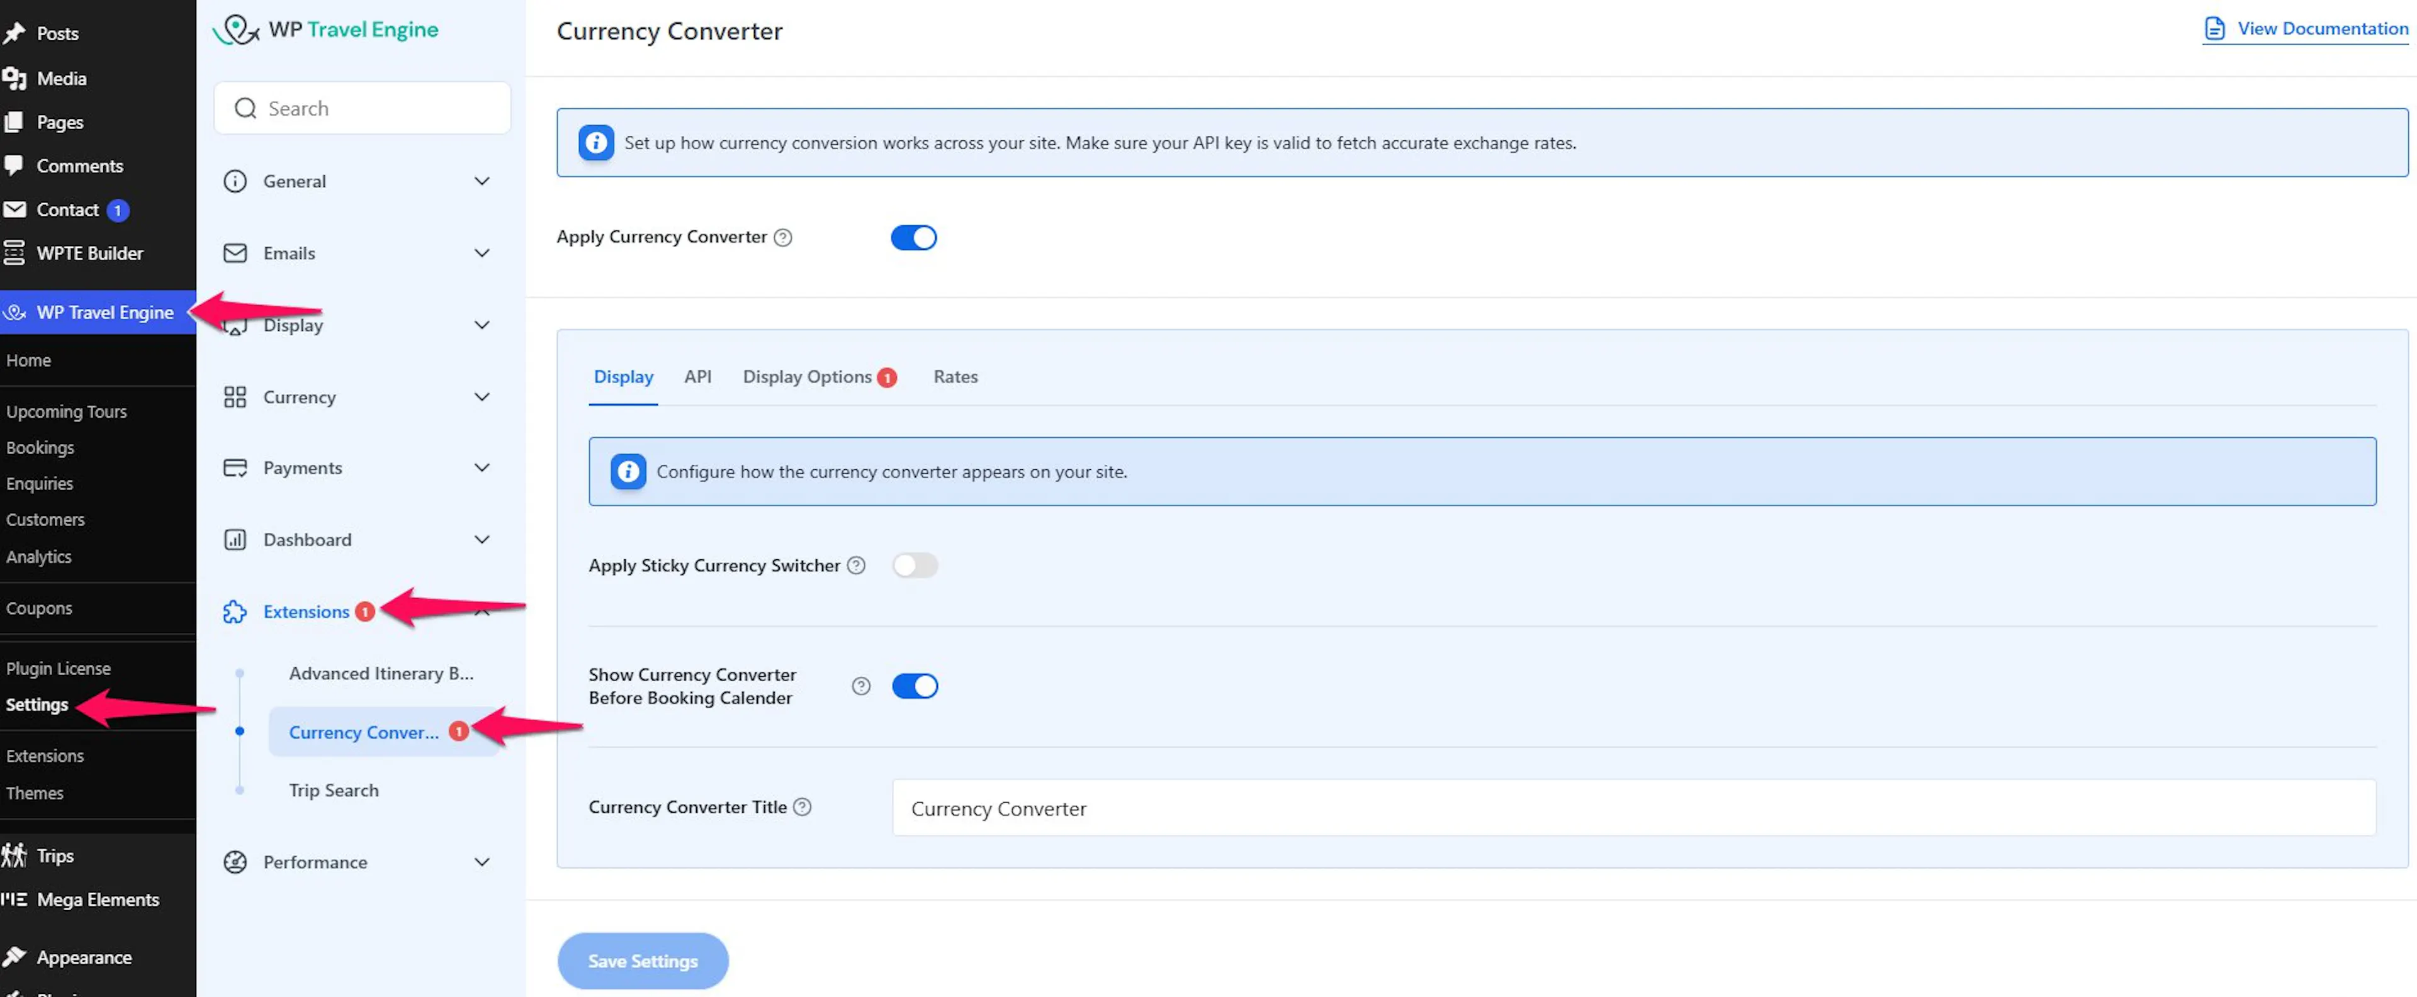Open Home in WP Travel Engine submenu
Image resolution: width=2417 pixels, height=997 pixels.
[28, 360]
